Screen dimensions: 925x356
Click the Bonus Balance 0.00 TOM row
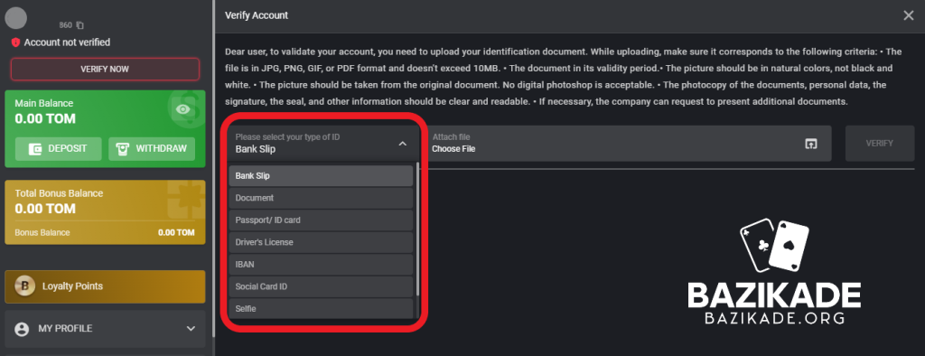coord(105,232)
